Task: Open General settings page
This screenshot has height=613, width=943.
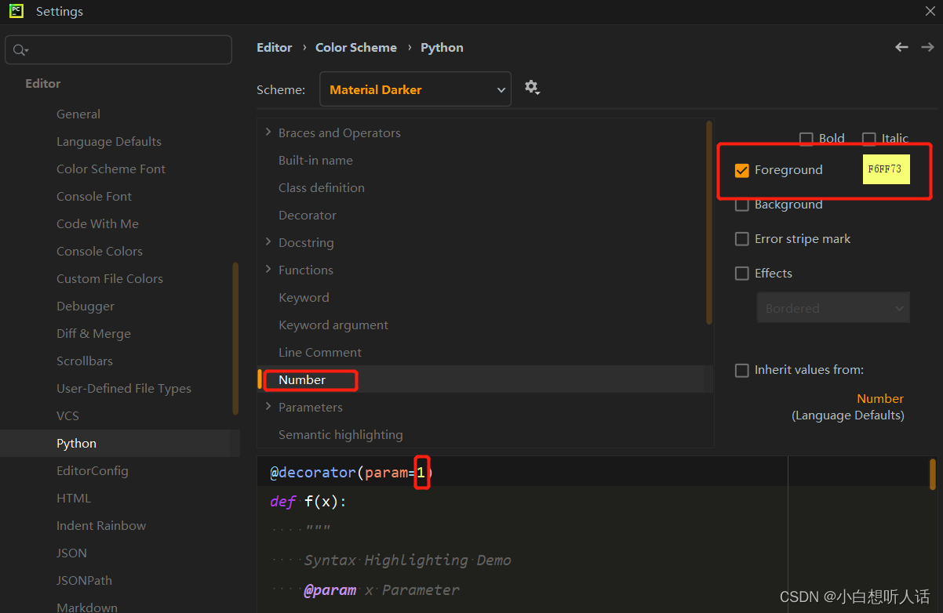Action: point(78,114)
